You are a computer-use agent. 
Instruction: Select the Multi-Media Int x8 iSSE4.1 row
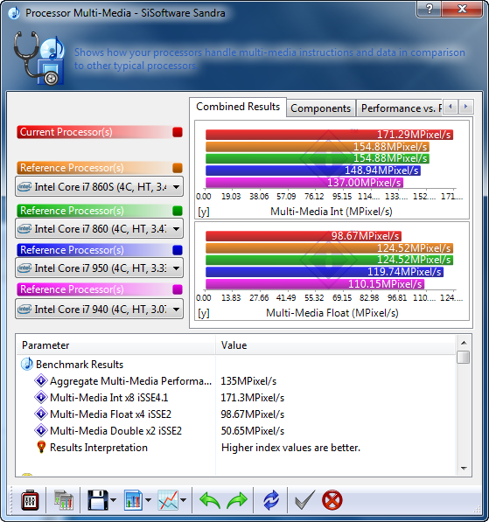click(x=236, y=398)
